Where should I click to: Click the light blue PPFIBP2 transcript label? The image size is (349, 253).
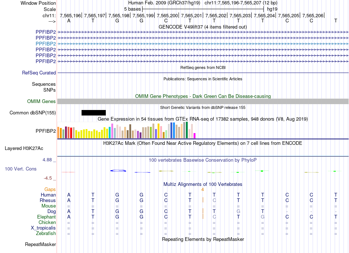point(46,44)
